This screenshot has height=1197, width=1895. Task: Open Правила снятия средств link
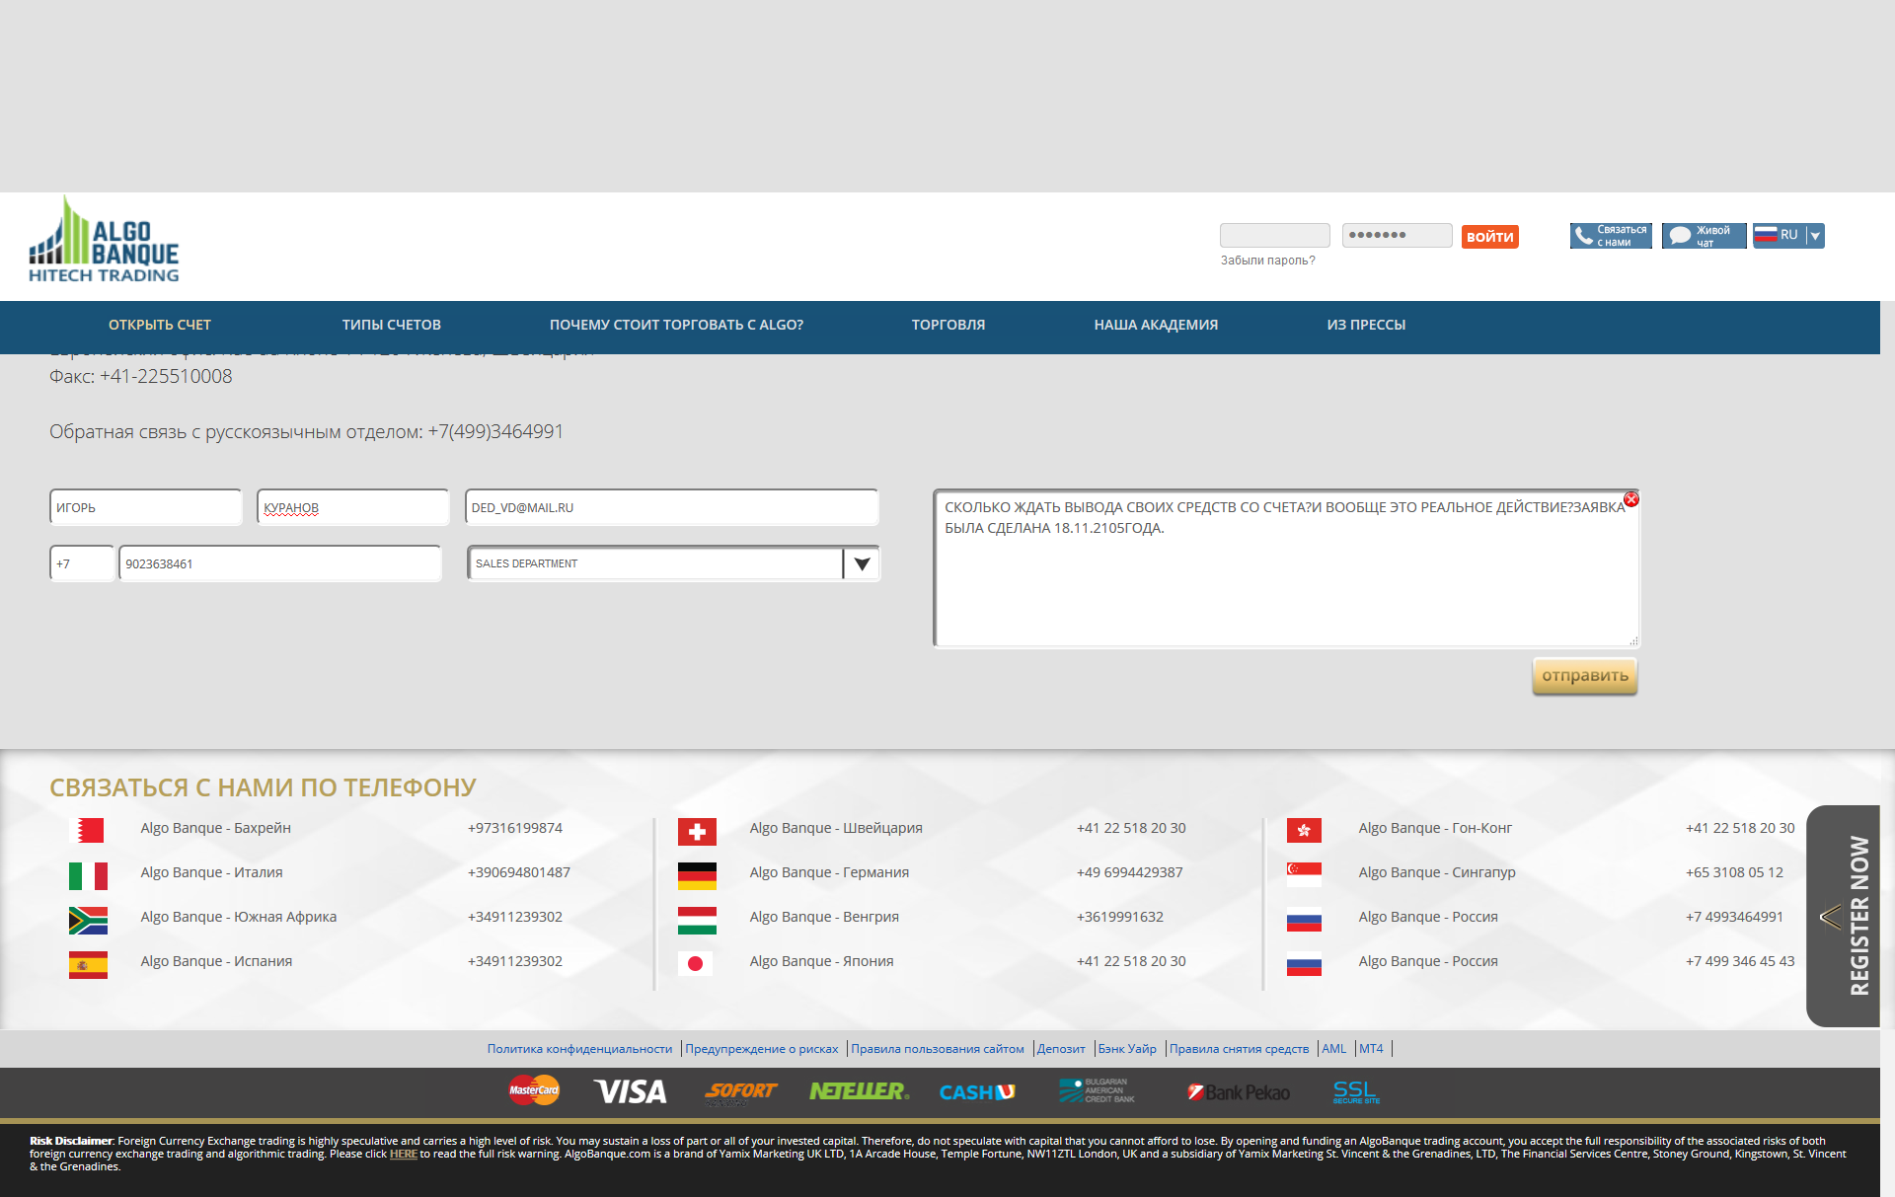coord(1239,1049)
